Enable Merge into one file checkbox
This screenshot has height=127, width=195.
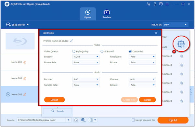click(x=133, y=120)
